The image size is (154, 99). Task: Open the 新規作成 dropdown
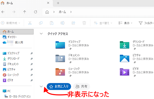tap(11, 23)
